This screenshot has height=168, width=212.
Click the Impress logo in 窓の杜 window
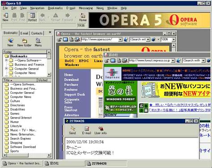tap(113, 74)
